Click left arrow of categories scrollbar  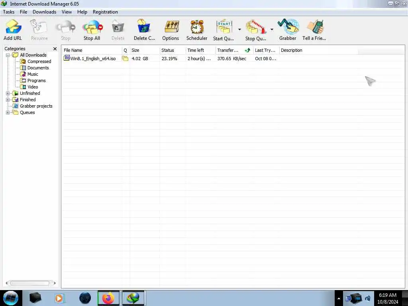[x=7, y=283]
